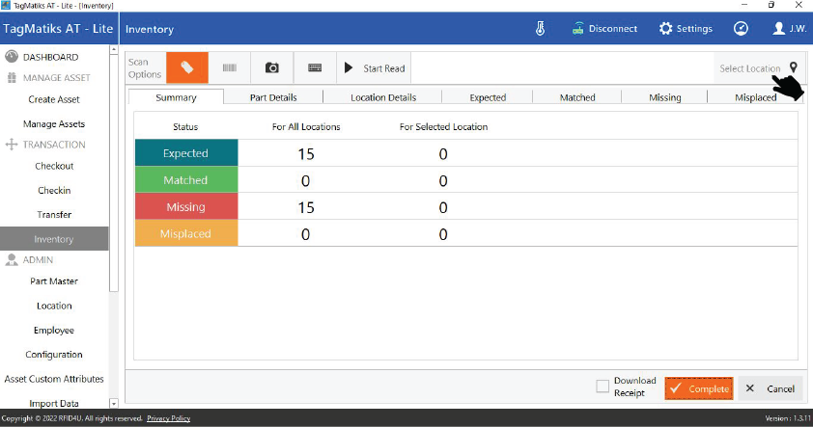Click the thermometer icon in header
813x427 pixels.
coord(541,29)
